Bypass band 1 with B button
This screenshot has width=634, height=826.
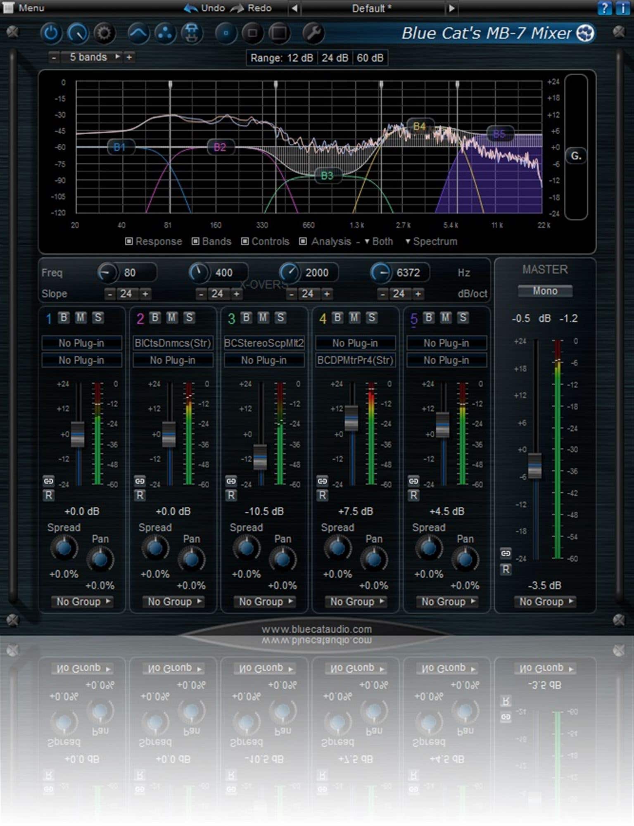pyautogui.click(x=64, y=317)
